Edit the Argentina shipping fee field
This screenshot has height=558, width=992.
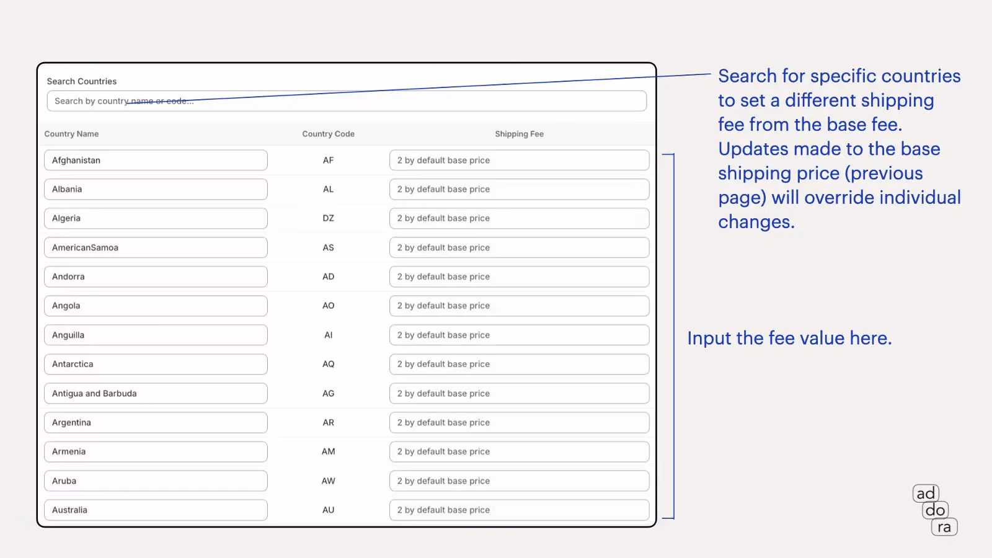[519, 422]
